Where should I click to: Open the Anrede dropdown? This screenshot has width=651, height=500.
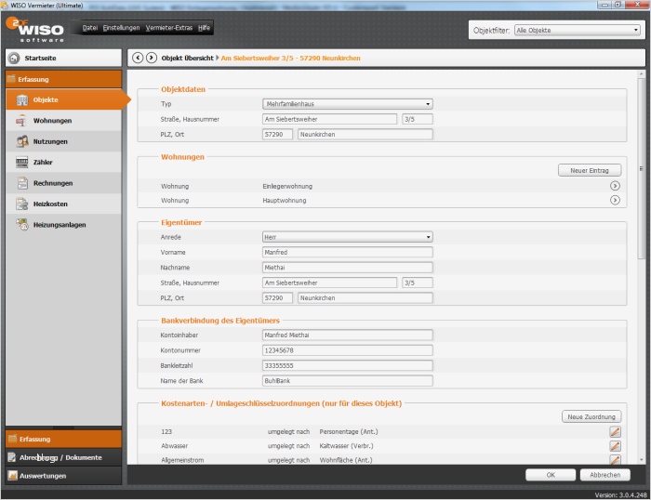point(347,237)
